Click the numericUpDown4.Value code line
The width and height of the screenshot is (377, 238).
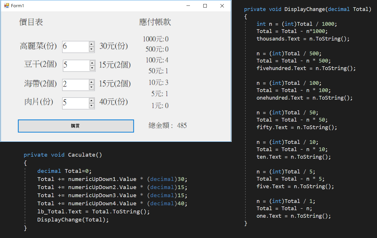(113, 204)
